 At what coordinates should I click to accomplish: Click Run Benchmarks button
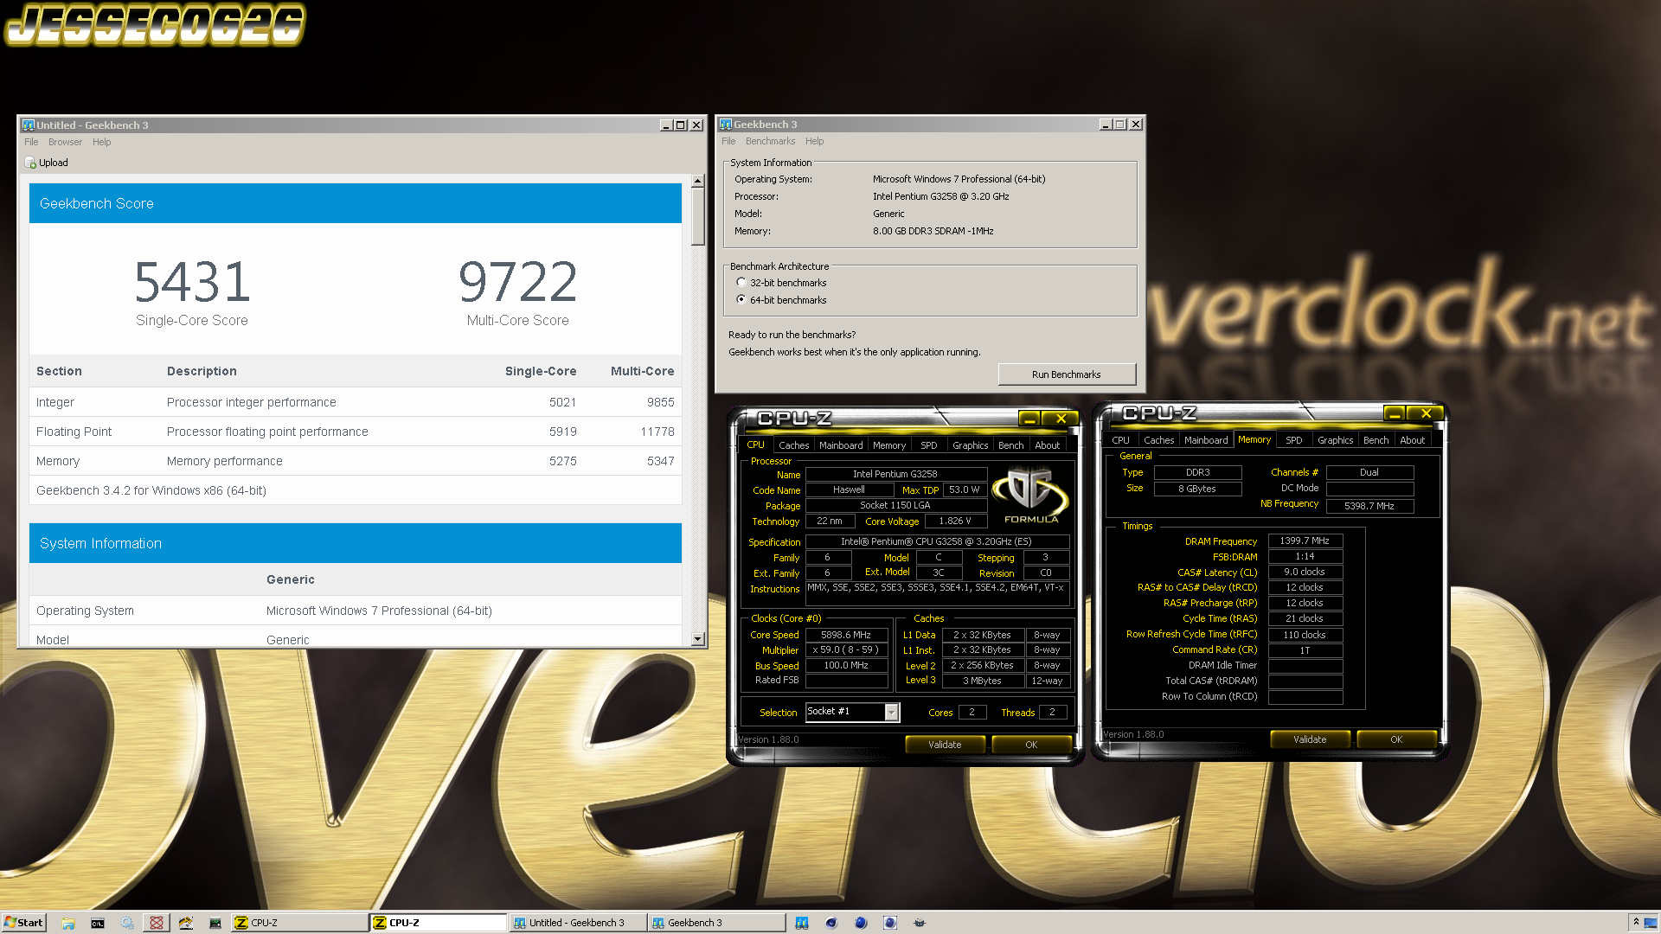pos(1066,374)
